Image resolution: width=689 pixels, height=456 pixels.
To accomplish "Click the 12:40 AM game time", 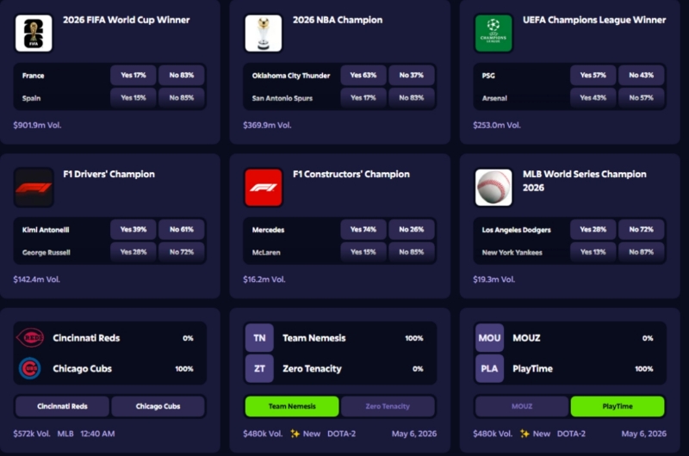I will point(97,434).
